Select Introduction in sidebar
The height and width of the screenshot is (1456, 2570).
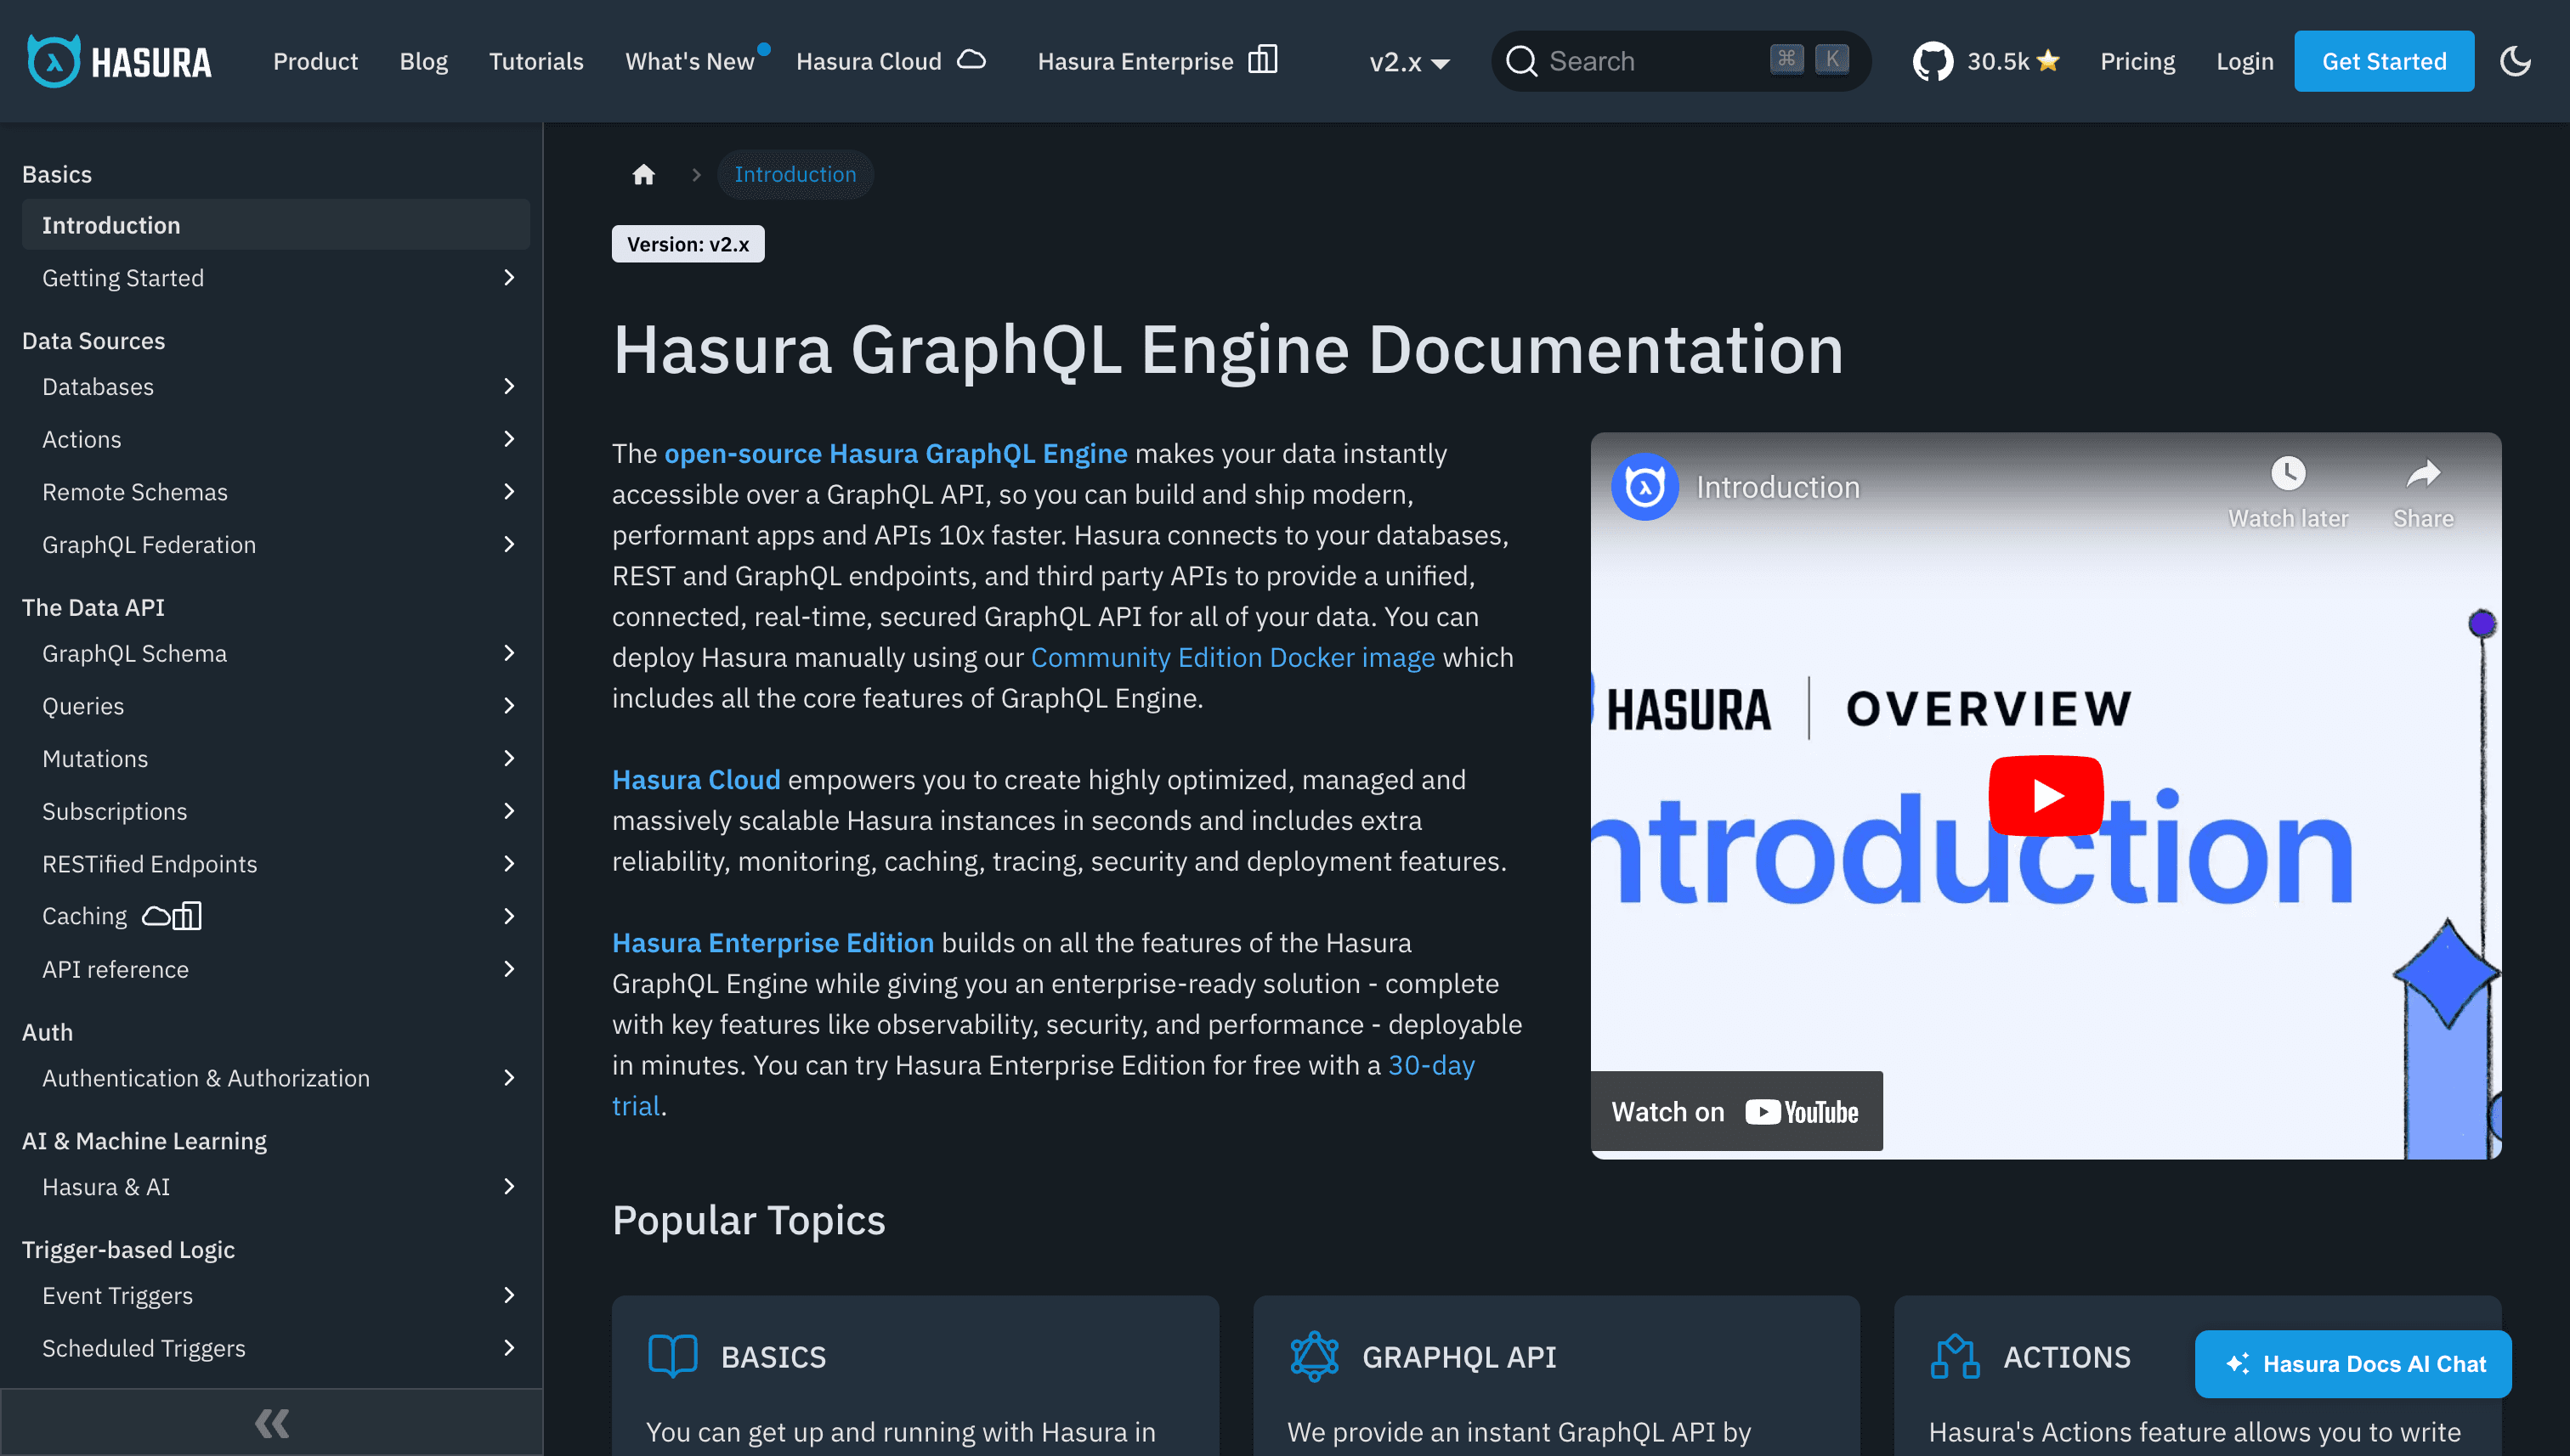coord(275,225)
